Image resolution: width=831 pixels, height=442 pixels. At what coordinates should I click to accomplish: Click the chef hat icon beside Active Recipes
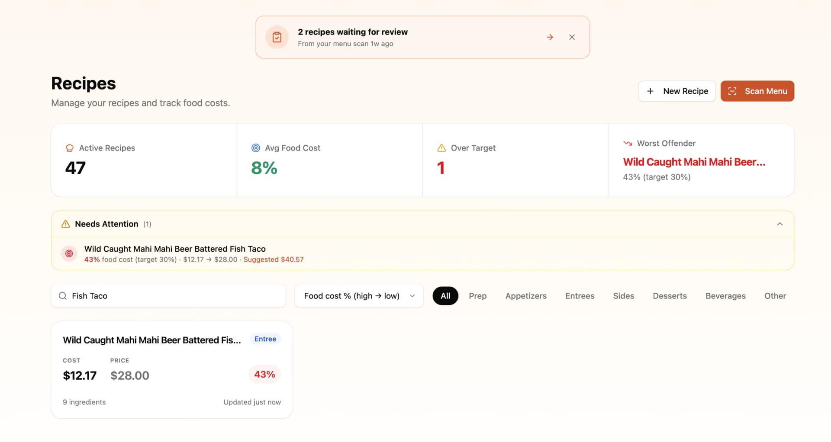tap(70, 147)
